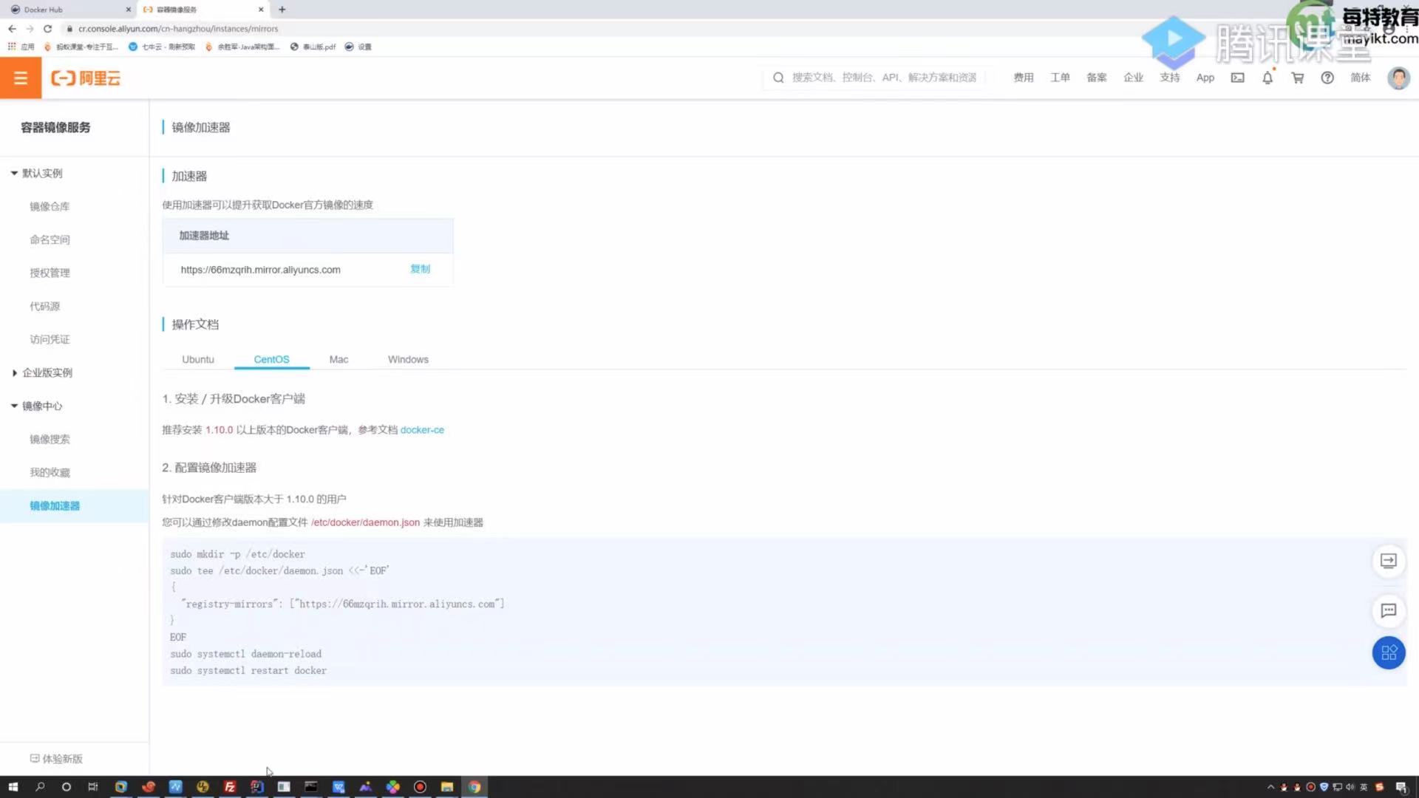Image resolution: width=1419 pixels, height=798 pixels.
Task: Click the notification bell icon
Action: [x=1267, y=78]
